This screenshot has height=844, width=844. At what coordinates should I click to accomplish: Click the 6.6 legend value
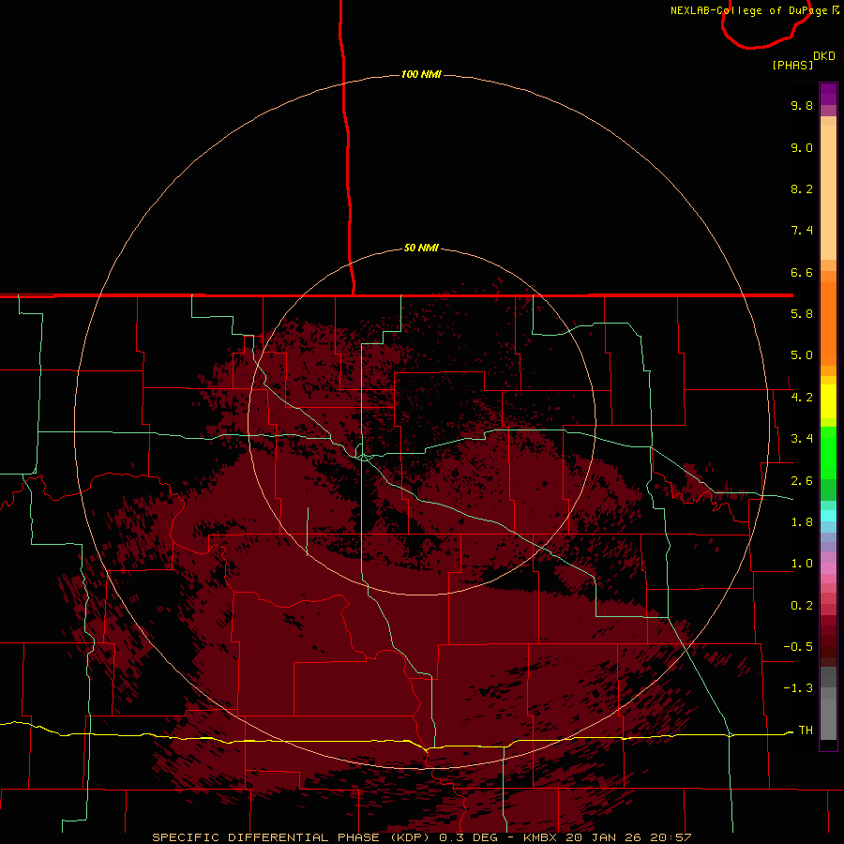point(802,272)
